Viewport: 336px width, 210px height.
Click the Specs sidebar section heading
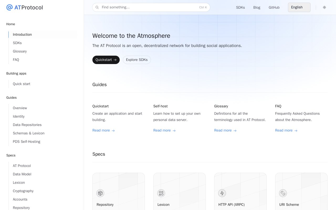11,155
